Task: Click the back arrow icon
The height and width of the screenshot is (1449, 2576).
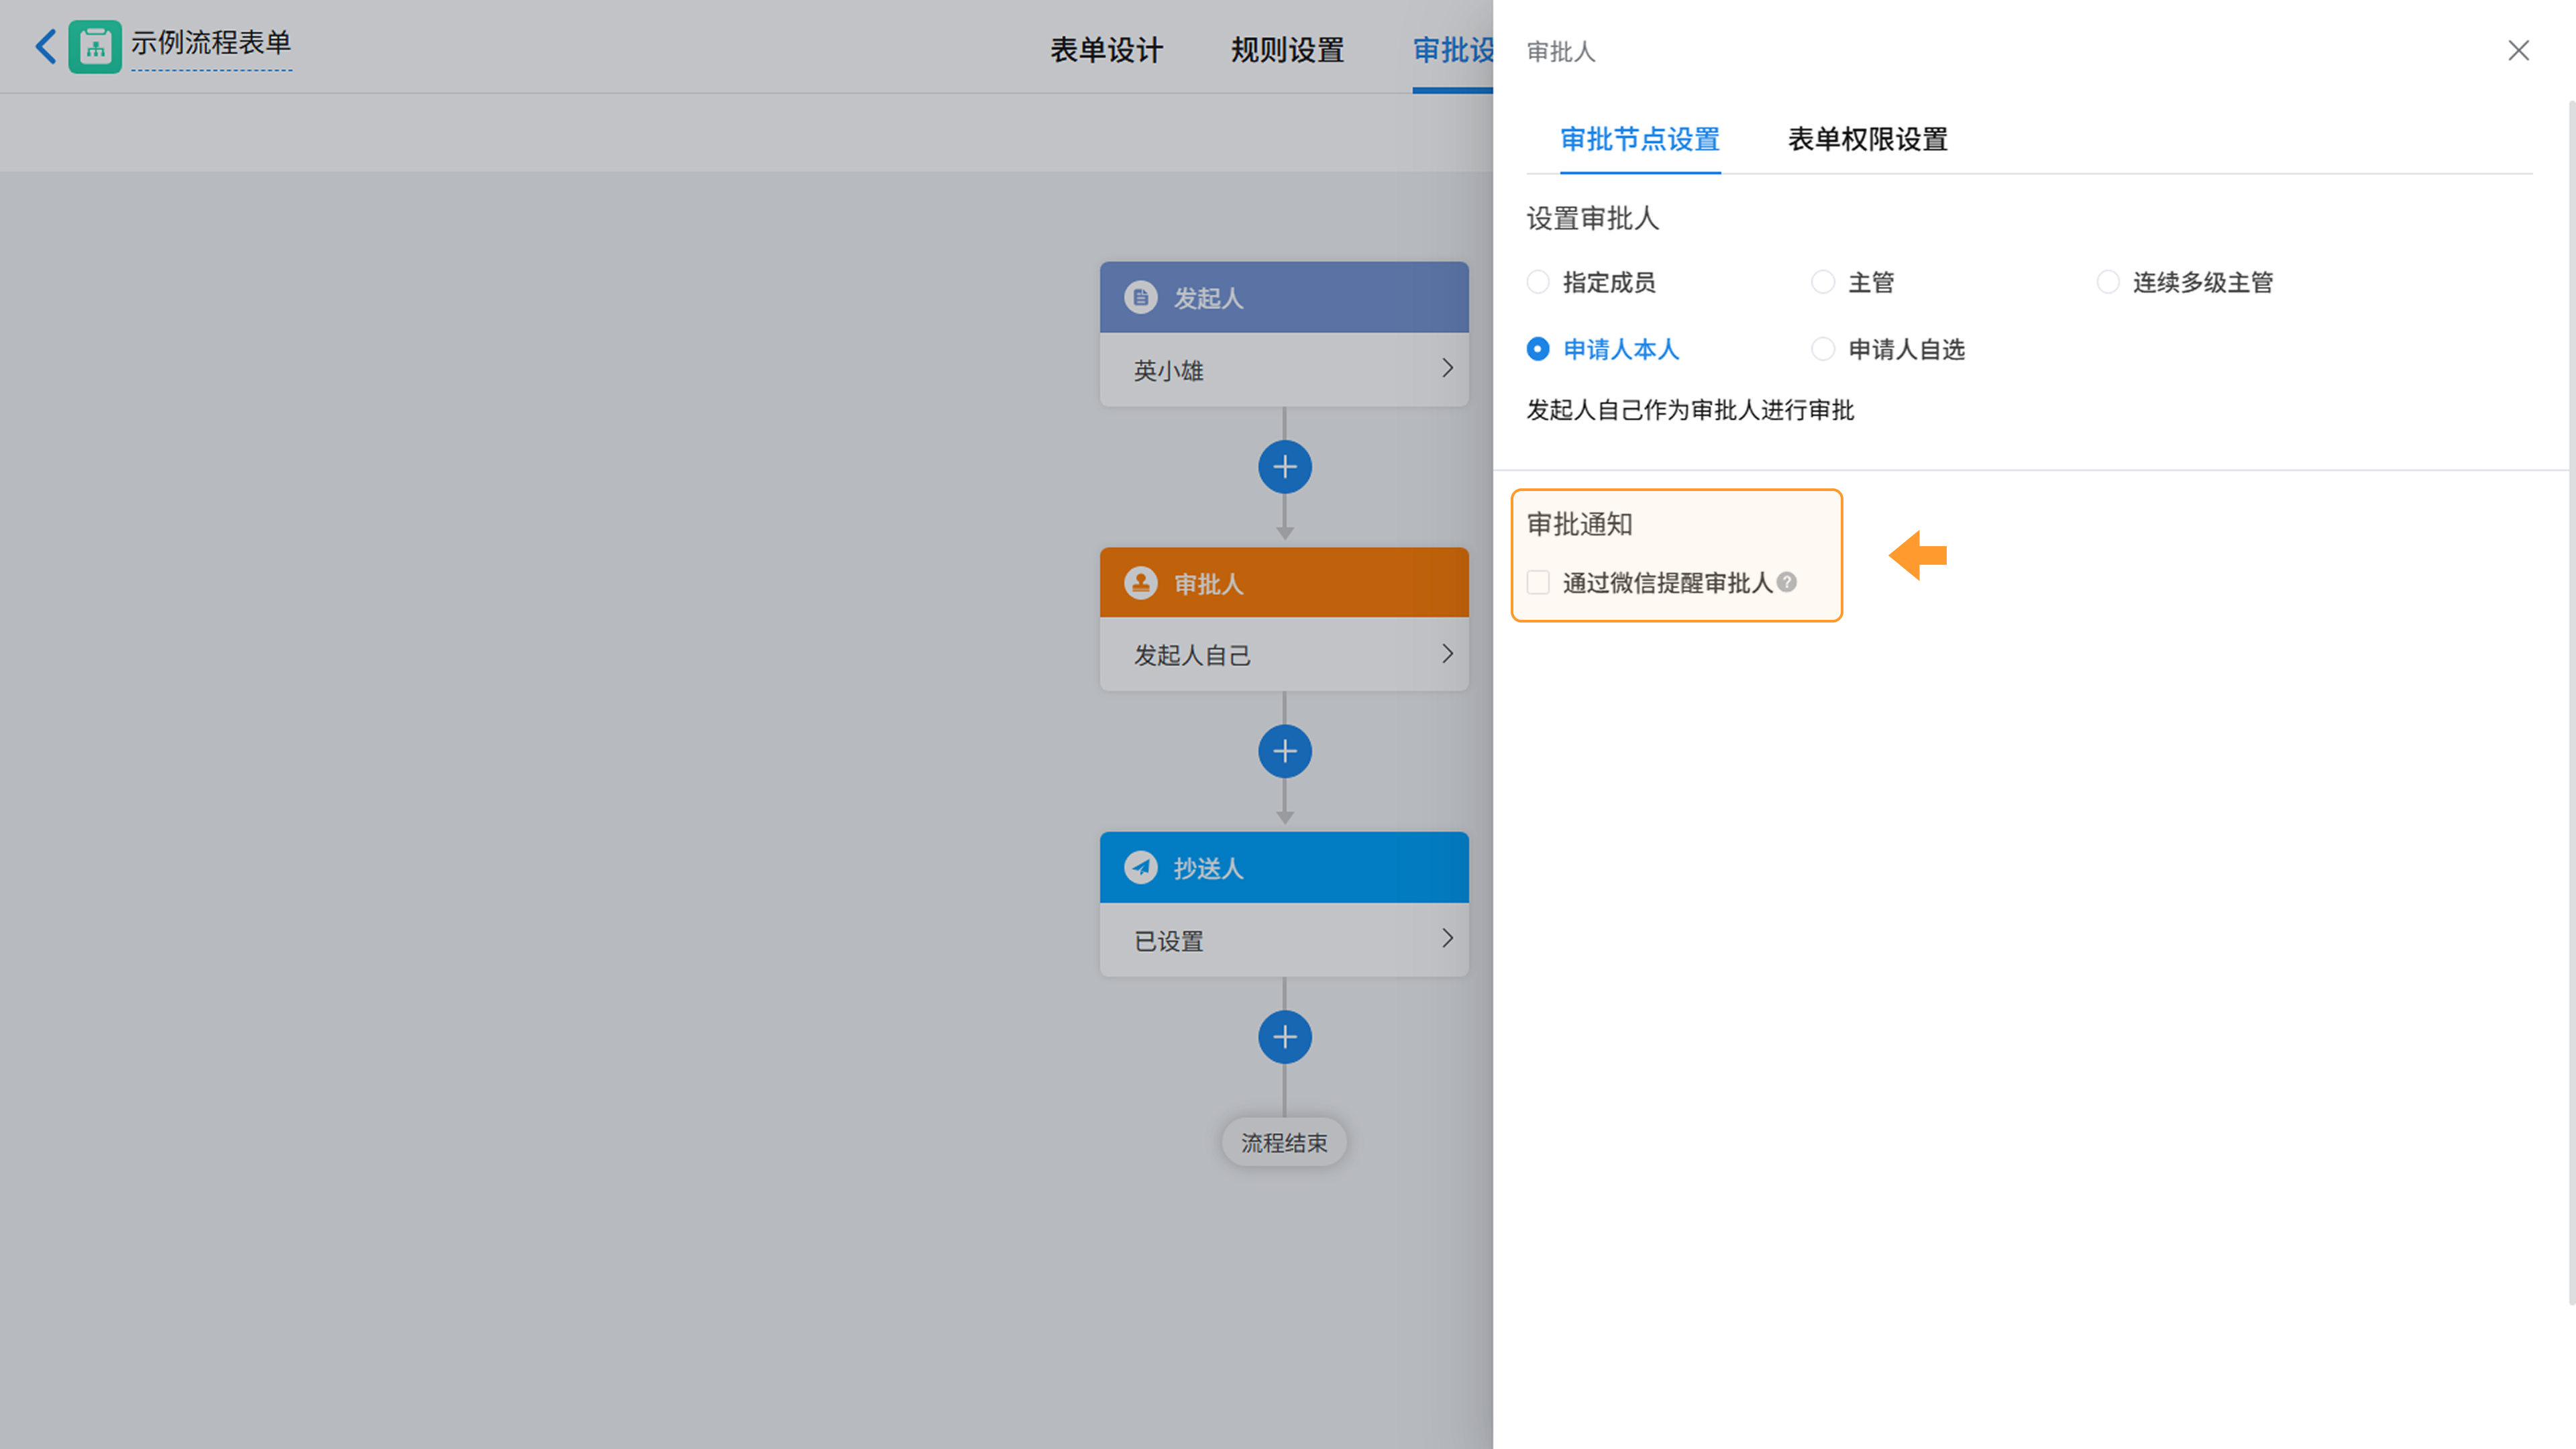Action: pyautogui.click(x=45, y=46)
